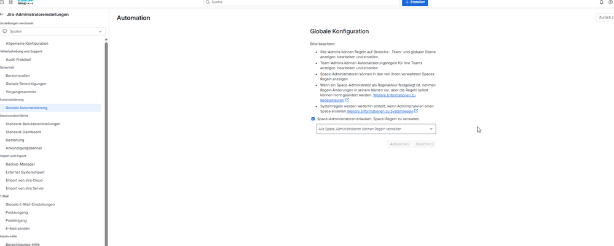The width and height of the screenshot is (614, 246).
Task: Click the Einstellungen wechseln label
Action: click(x=17, y=23)
